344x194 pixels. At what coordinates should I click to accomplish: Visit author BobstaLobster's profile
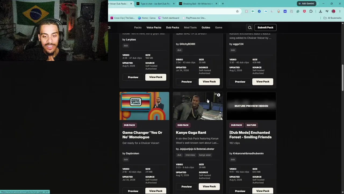click(205, 149)
